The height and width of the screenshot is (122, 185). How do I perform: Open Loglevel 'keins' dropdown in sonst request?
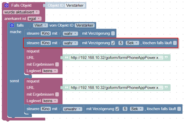tap(50, 101)
